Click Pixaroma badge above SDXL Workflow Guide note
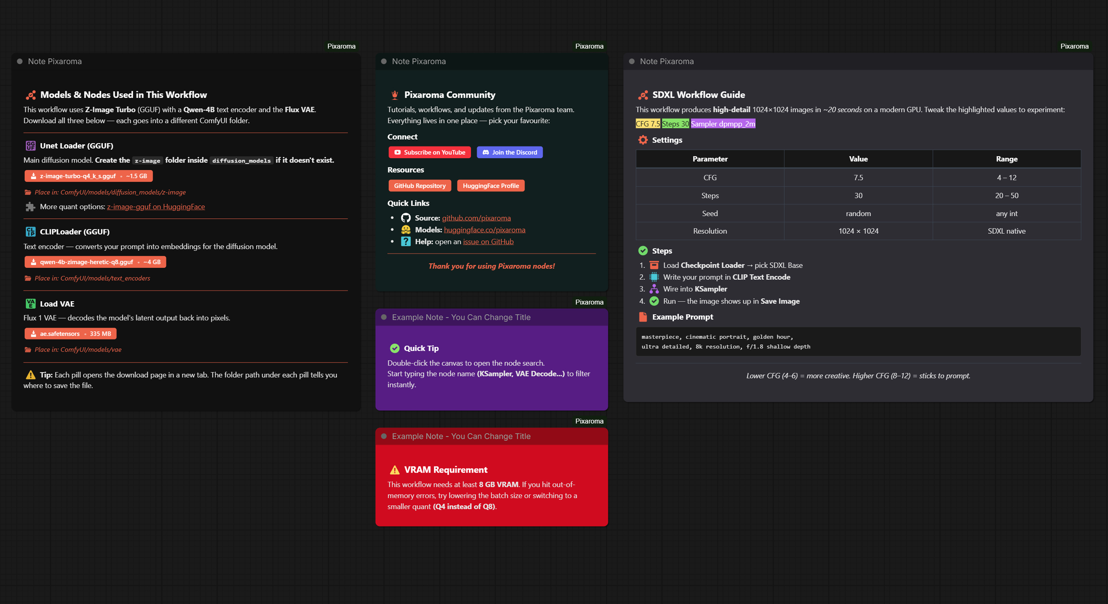Viewport: 1108px width, 604px height. 1074,46
